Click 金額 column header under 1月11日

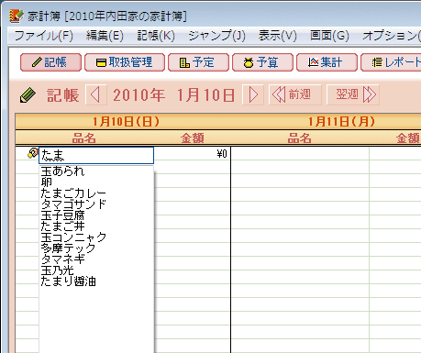[408, 138]
